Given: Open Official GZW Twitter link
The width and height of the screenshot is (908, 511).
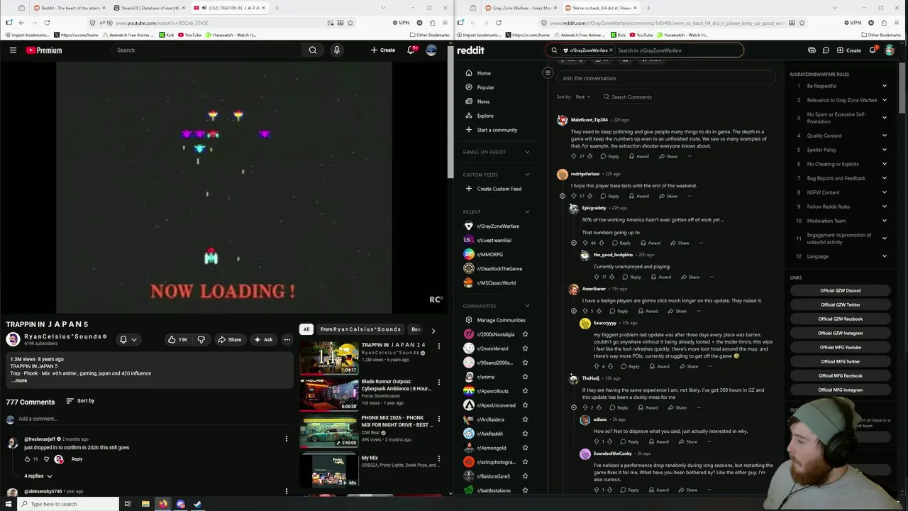Looking at the screenshot, I should [841, 304].
